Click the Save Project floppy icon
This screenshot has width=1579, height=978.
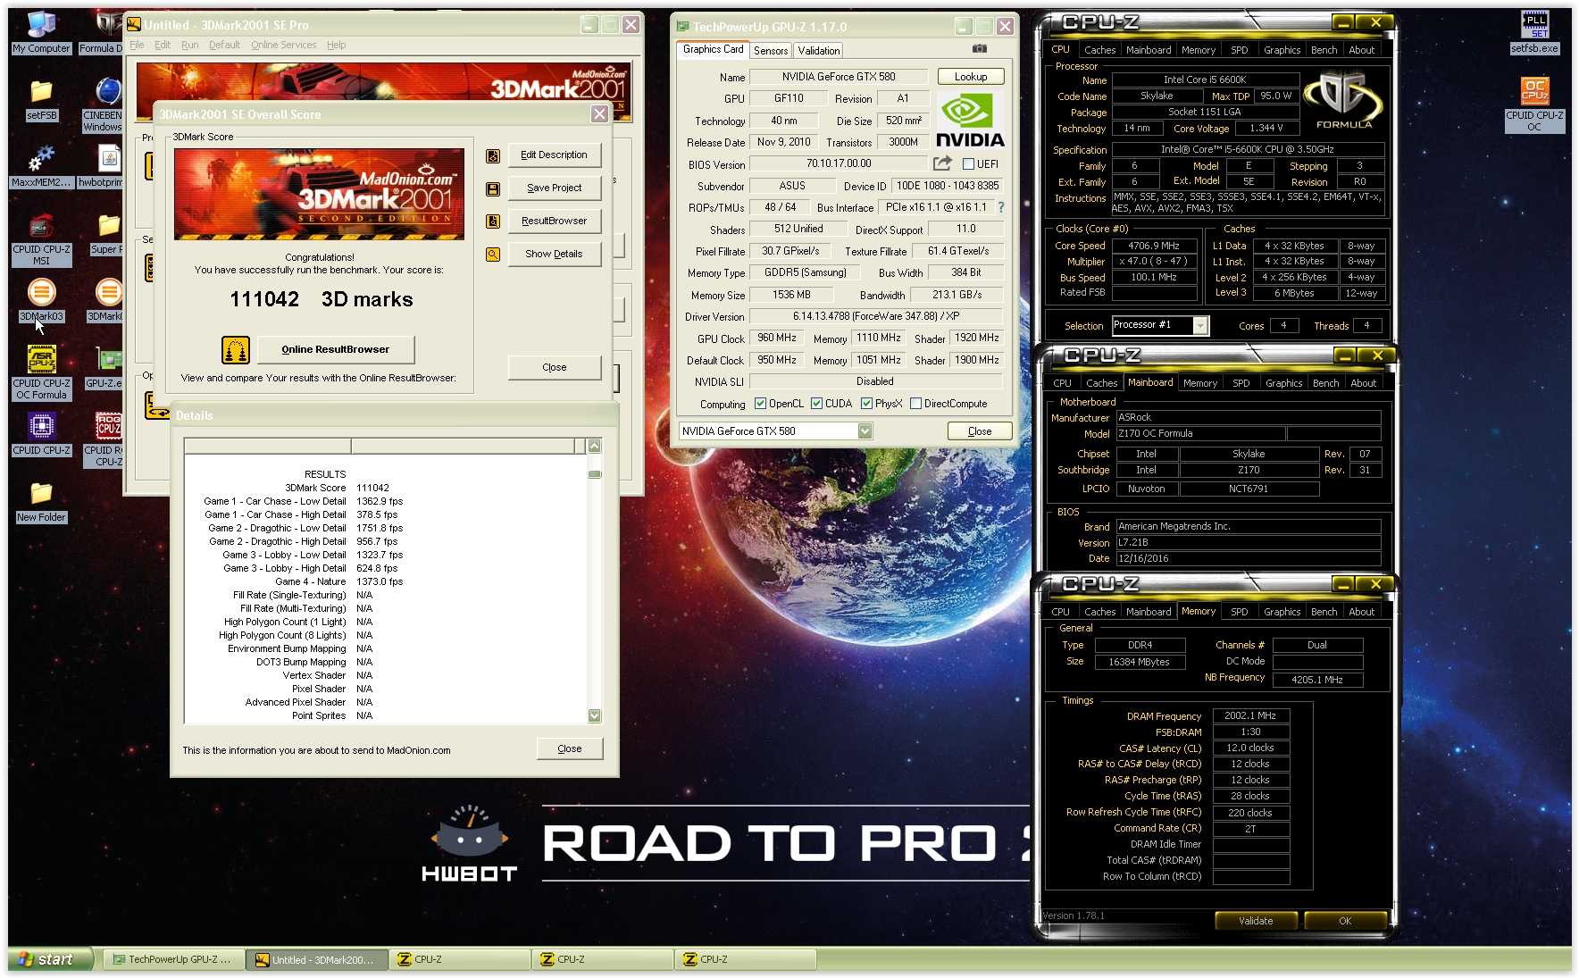[492, 188]
